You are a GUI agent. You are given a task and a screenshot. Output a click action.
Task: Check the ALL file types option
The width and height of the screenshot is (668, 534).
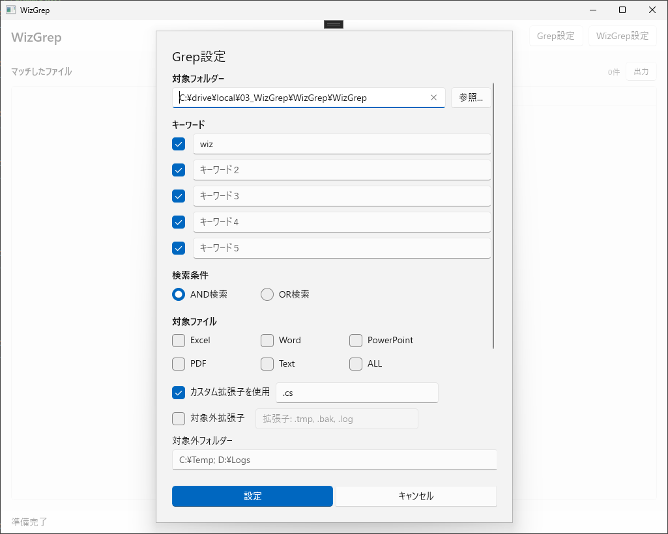click(x=356, y=363)
